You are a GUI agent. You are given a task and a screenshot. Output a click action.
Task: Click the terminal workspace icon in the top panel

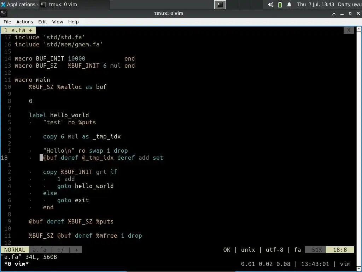pyautogui.click(x=220, y=5)
